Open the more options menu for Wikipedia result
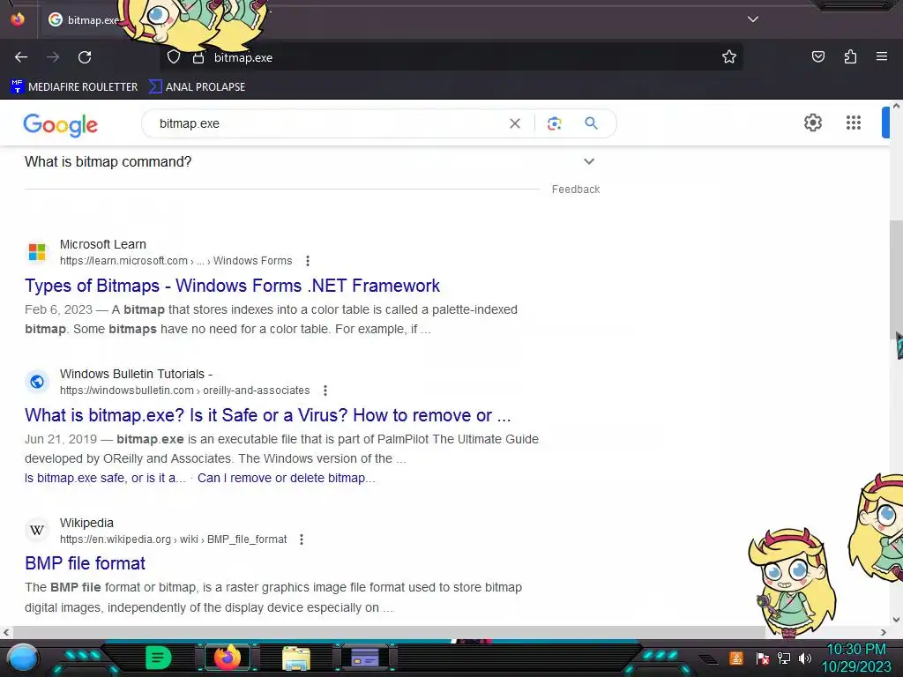 click(x=302, y=539)
